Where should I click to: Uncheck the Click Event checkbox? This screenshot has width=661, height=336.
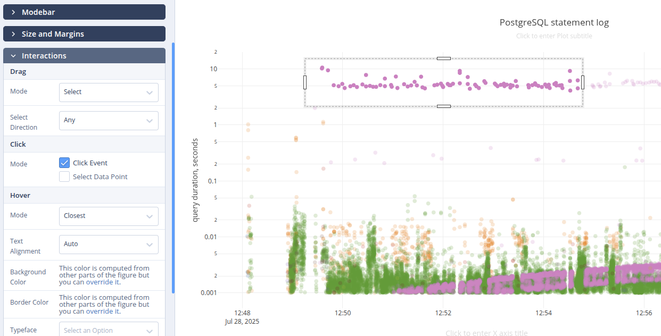(x=64, y=162)
